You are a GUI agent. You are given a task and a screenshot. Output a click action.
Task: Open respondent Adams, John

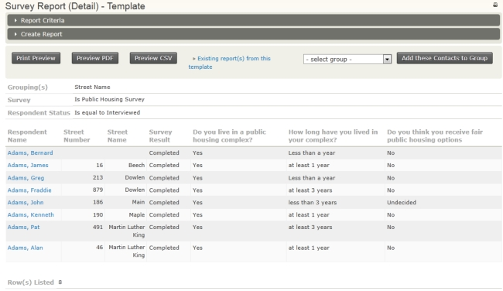point(26,203)
